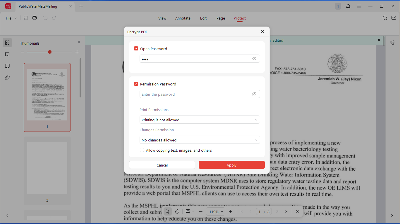Click the search magnifier icon

click(x=385, y=18)
